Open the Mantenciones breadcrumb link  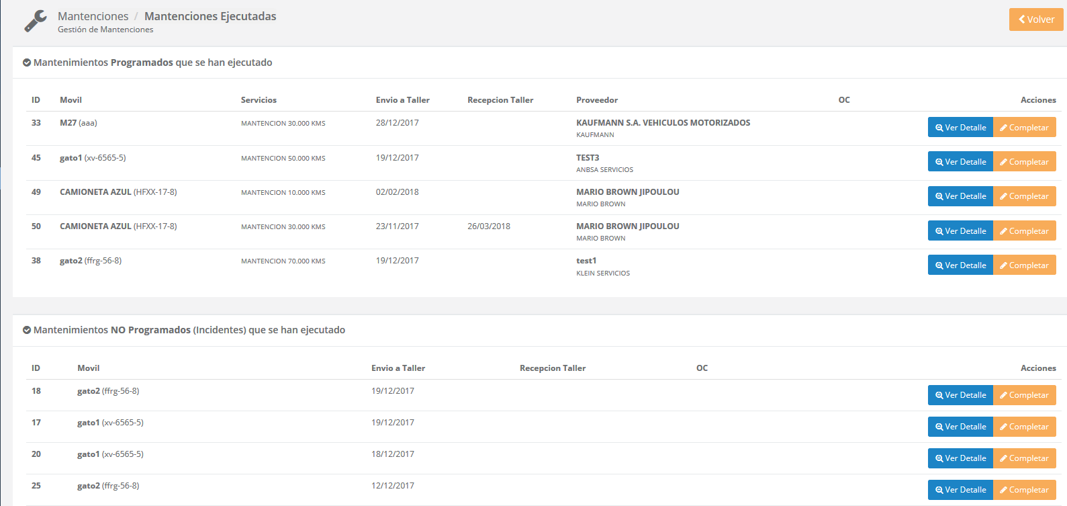(x=93, y=16)
